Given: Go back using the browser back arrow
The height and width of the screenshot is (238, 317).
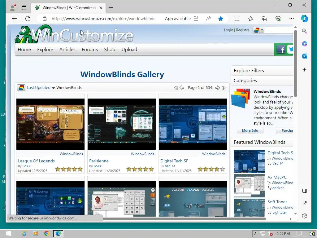Looking at the screenshot, I should (14, 19).
